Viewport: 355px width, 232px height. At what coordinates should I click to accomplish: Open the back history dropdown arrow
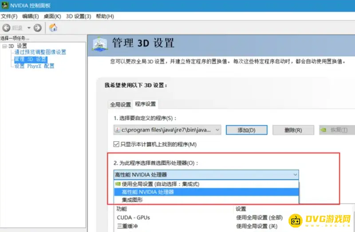[29, 27]
